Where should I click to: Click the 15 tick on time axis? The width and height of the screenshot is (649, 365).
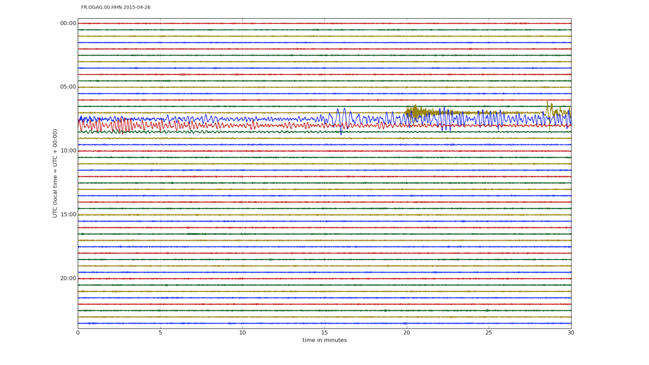[324, 333]
